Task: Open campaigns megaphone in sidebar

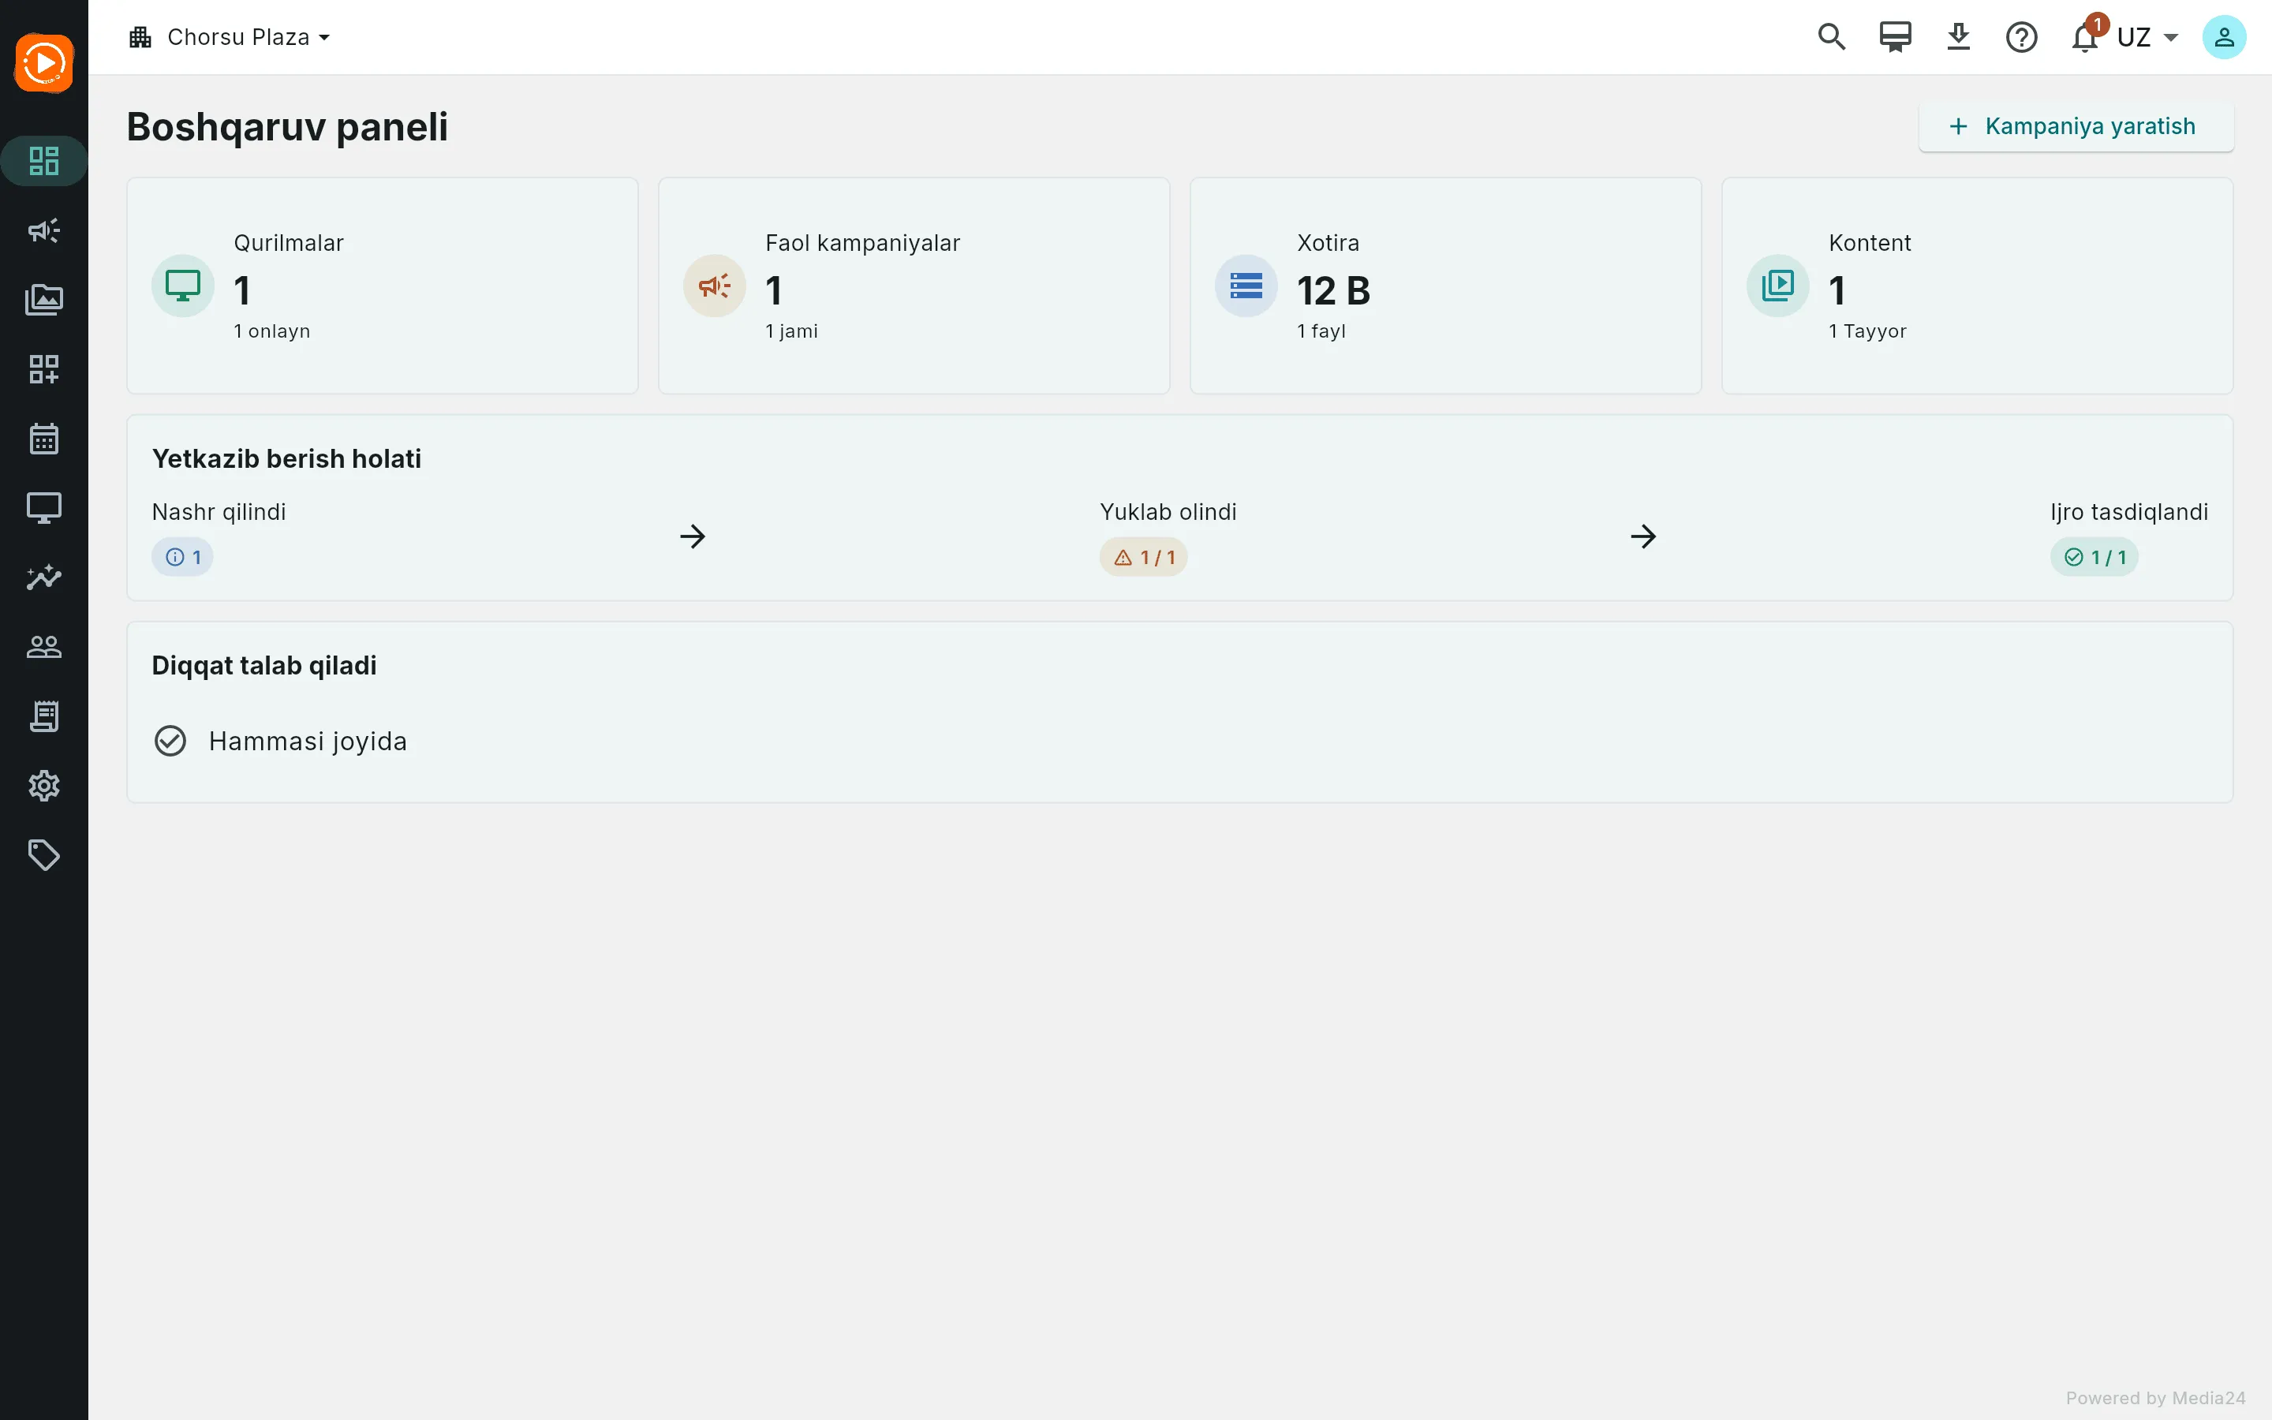Action: click(44, 230)
